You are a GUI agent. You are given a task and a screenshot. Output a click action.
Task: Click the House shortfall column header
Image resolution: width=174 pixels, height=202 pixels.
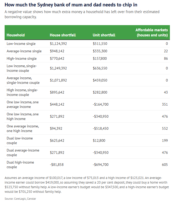click(x=63, y=35)
